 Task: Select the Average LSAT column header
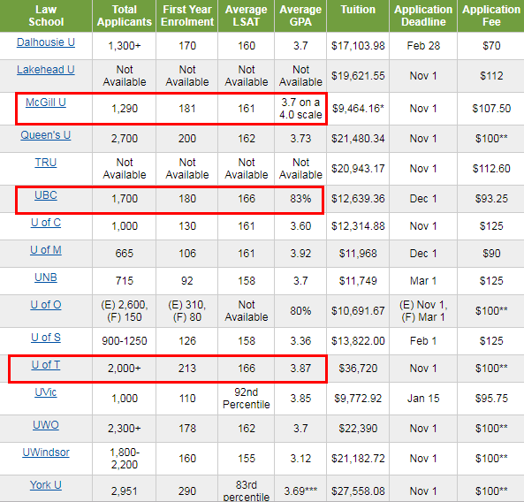point(247,16)
